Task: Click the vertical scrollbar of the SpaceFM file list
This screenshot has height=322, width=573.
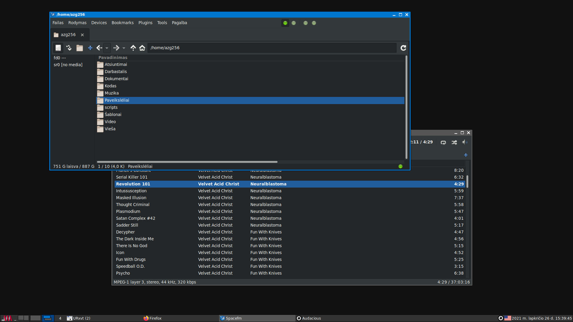Action: point(406,107)
